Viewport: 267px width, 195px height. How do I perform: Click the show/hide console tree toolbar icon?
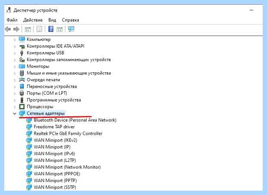[x=28, y=29]
